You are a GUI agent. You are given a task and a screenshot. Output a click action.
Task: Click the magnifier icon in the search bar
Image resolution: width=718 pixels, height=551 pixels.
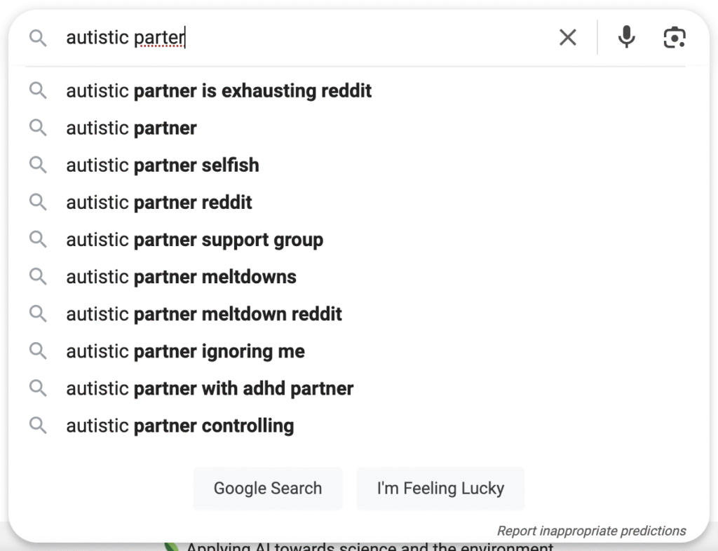click(x=38, y=38)
